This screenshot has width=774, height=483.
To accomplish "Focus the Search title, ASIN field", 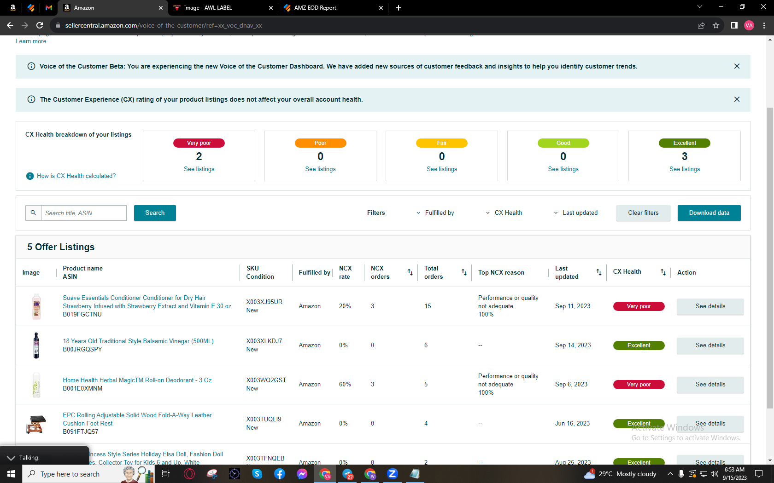I will point(84,213).
